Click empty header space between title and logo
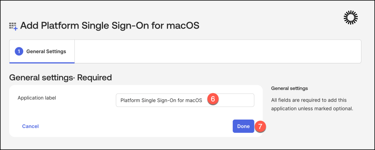The image size is (375, 150). click(x=271, y=26)
